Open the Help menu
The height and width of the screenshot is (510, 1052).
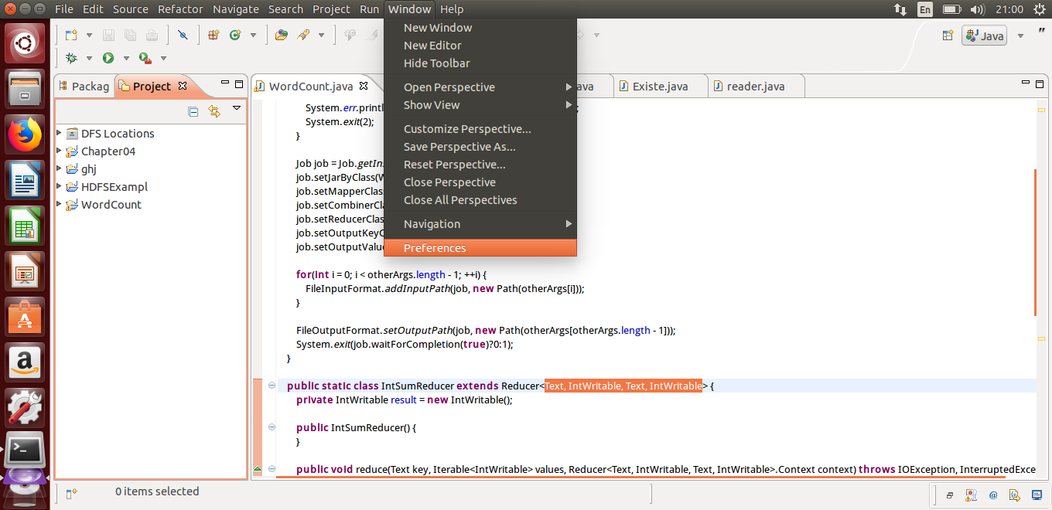(x=452, y=9)
